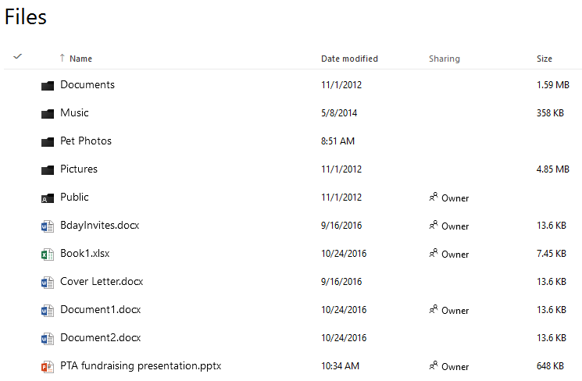Click the Word icon beside BdayInvites.docx
The image size is (582, 381).
point(48,226)
